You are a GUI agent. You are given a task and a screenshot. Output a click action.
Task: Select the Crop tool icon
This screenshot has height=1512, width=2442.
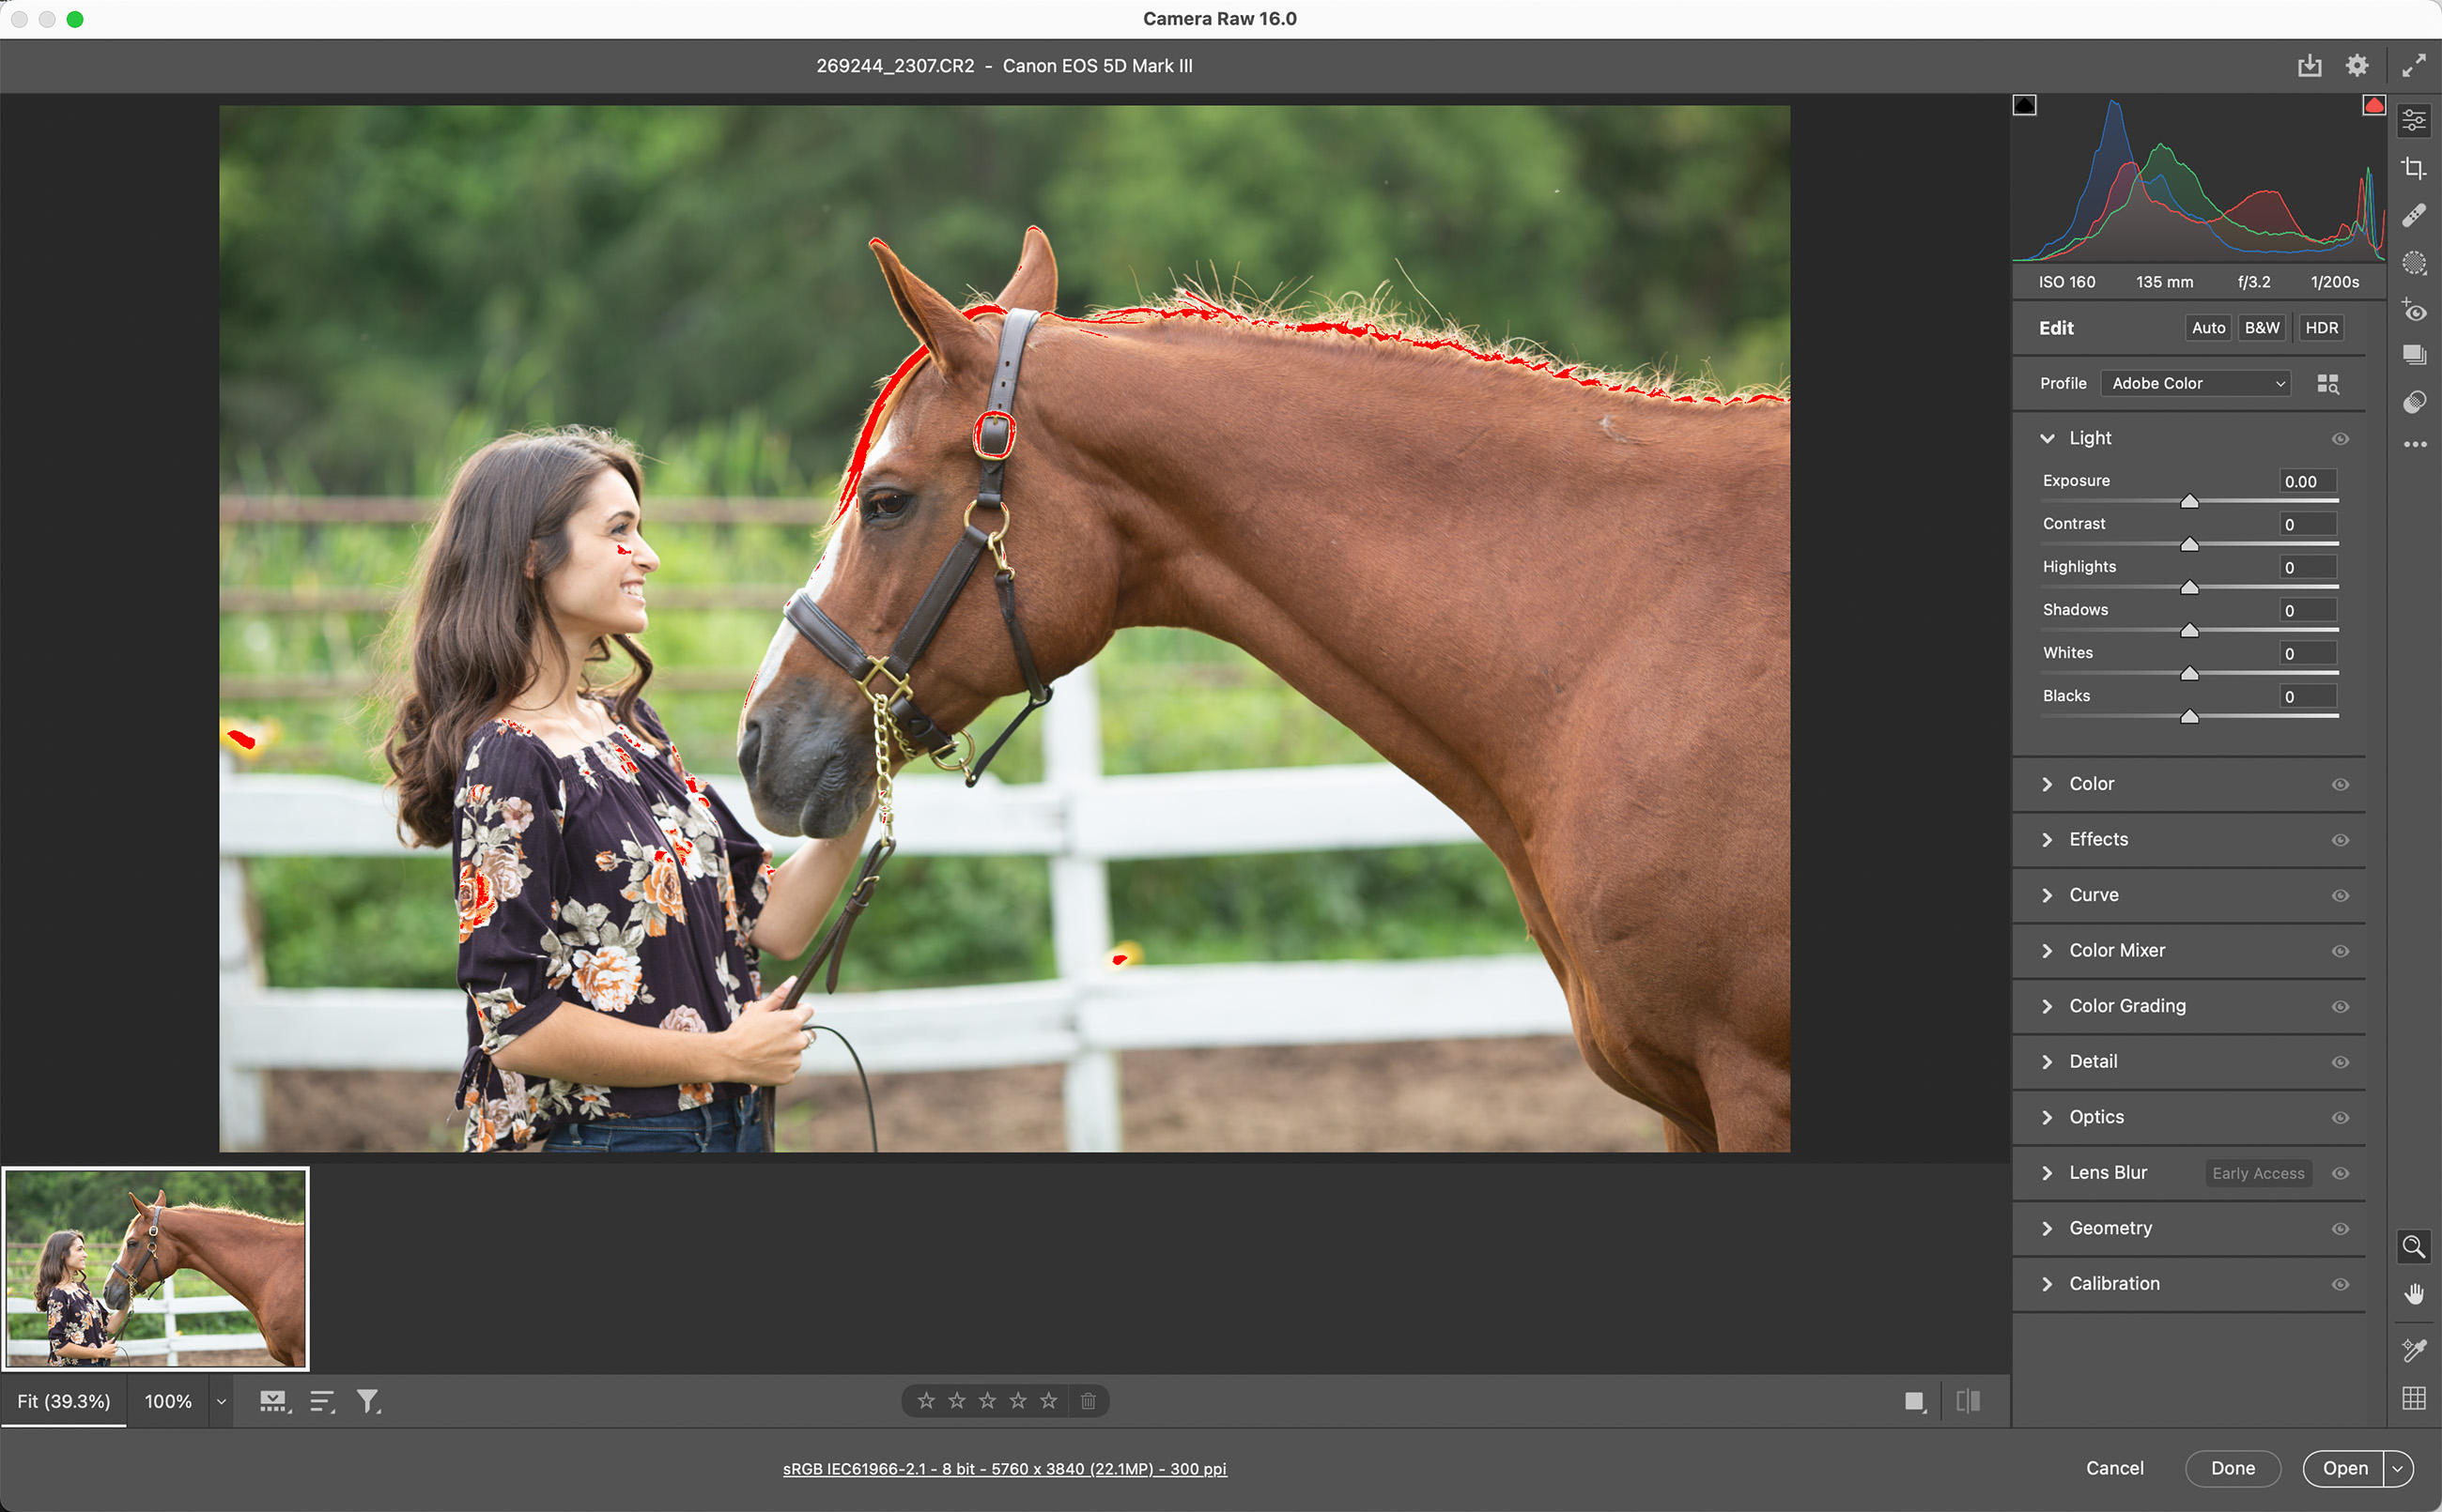(2414, 168)
